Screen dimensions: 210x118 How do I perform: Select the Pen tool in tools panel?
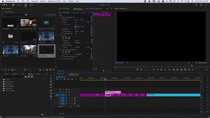(x=51, y=90)
